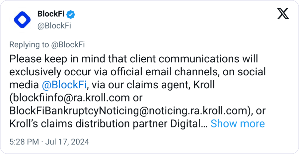Click the phrase "client communications will"

click(194, 59)
